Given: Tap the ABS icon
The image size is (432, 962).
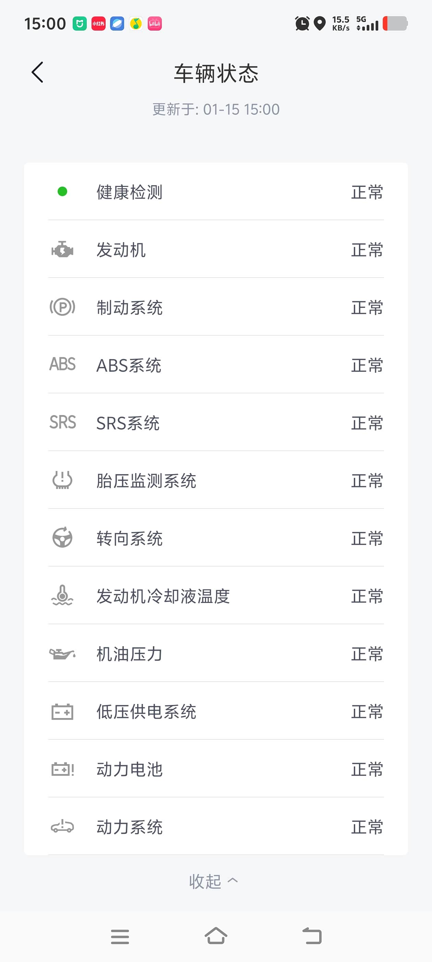Looking at the screenshot, I should [x=62, y=364].
